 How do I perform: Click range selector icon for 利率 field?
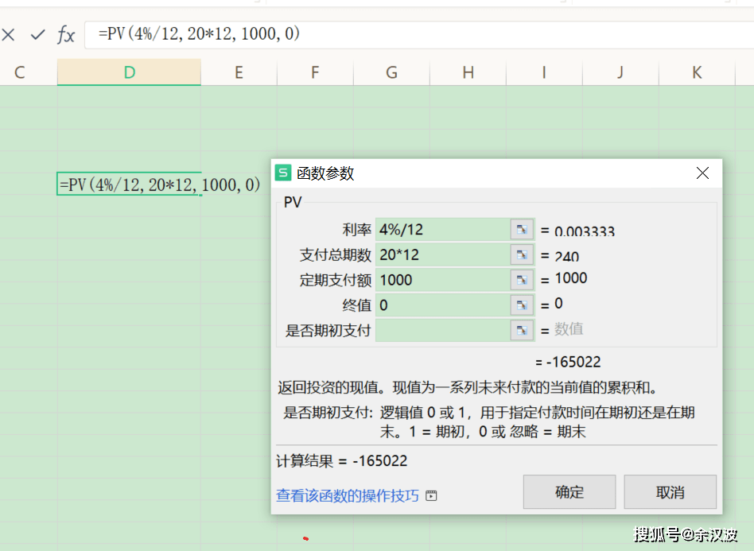coord(522,230)
